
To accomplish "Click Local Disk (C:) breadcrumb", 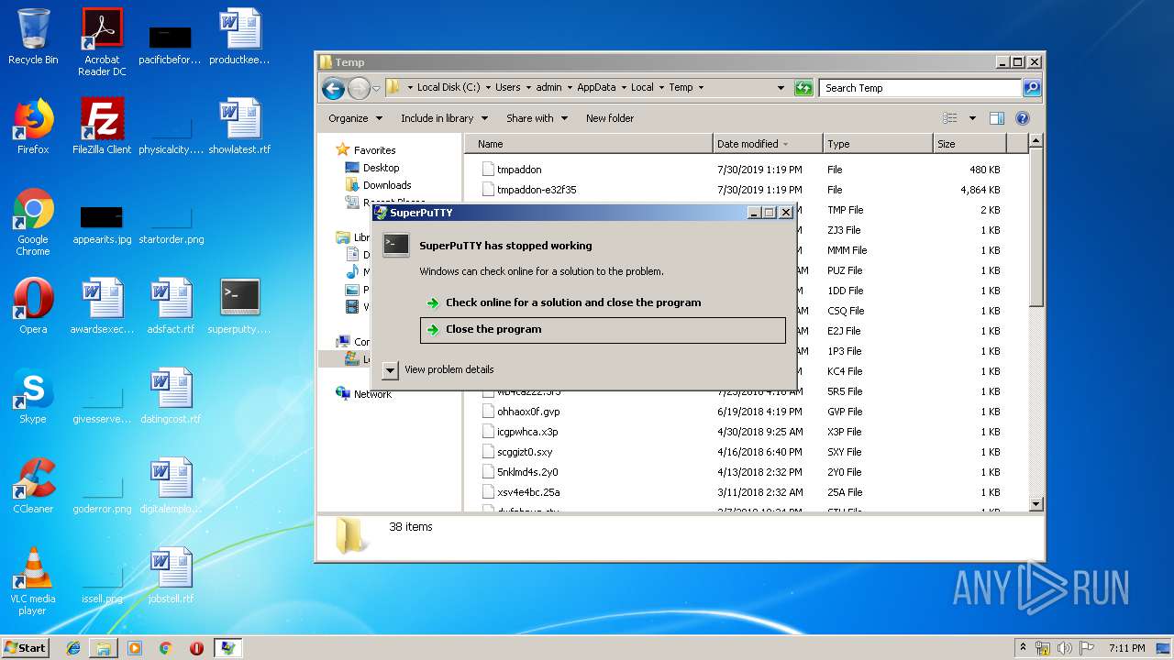I will 449,88.
